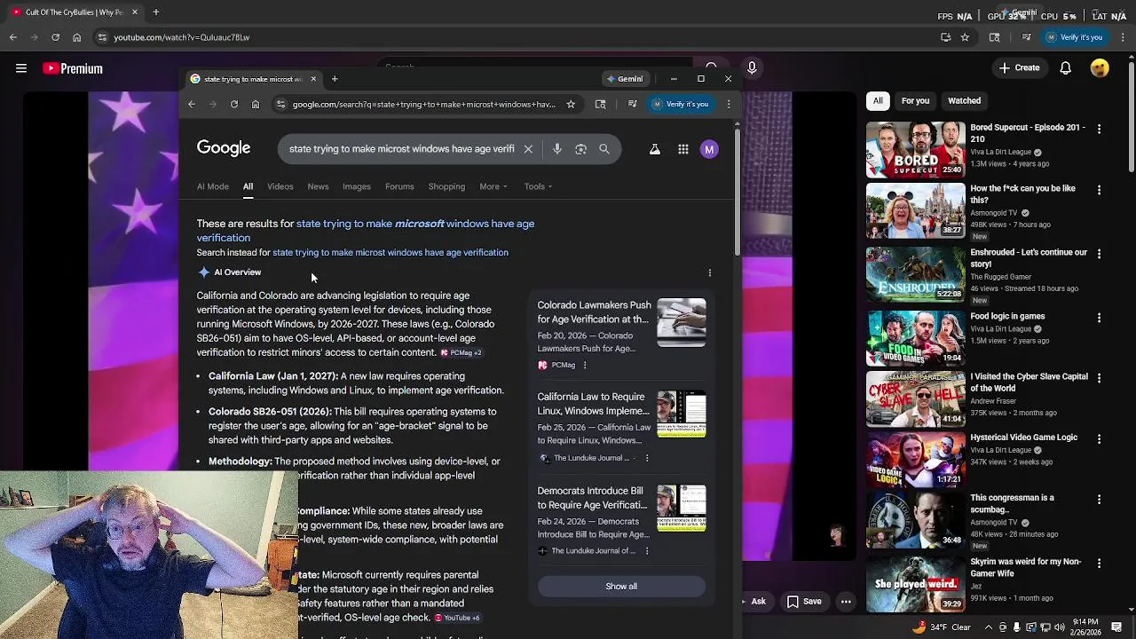Save the video with Save button
Image resolution: width=1136 pixels, height=639 pixels.
click(x=804, y=602)
